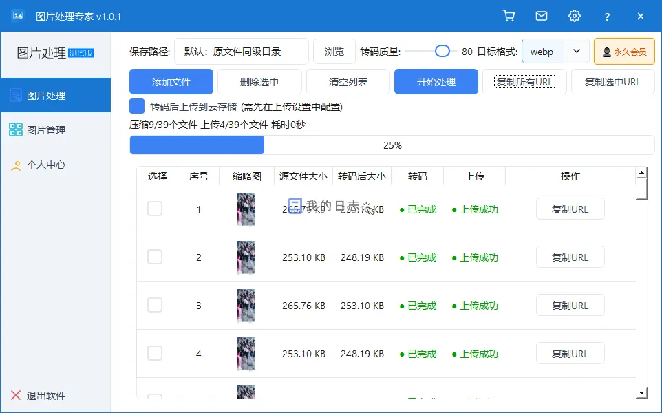Click the 转码质量 slider handle
The height and width of the screenshot is (413, 662).
point(442,51)
